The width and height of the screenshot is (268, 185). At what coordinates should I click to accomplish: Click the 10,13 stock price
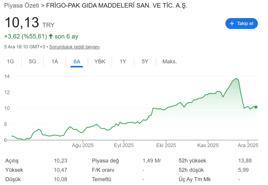point(22,22)
